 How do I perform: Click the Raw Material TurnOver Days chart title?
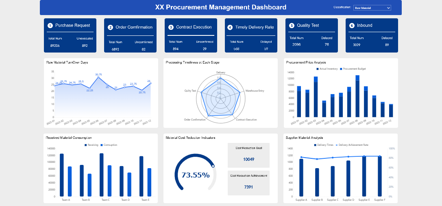(x=67, y=62)
